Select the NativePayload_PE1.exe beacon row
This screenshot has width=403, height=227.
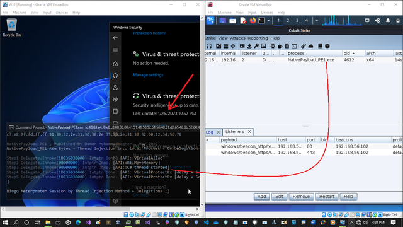pyautogui.click(x=304, y=60)
